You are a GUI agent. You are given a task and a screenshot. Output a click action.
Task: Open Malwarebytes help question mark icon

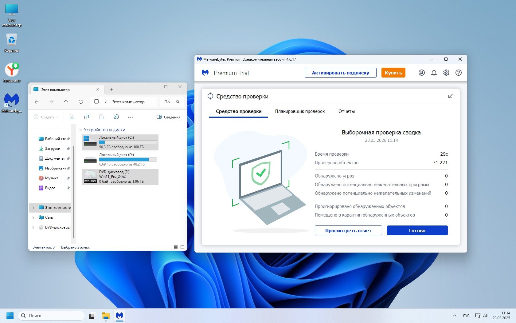coord(459,73)
